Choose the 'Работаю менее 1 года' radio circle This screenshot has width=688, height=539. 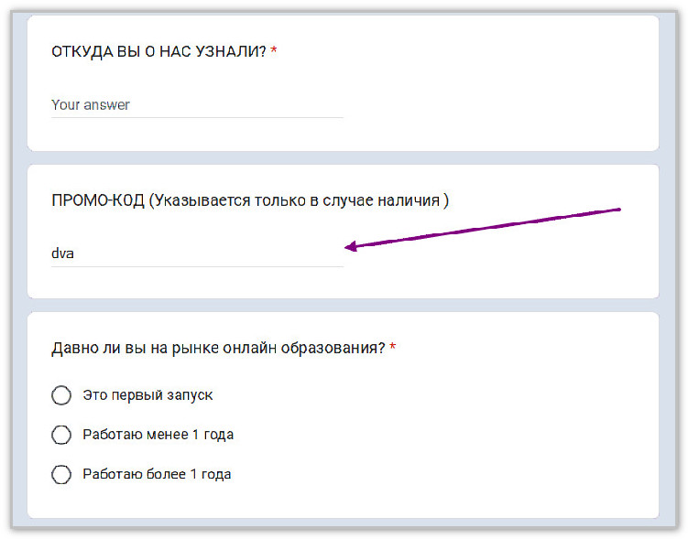point(61,435)
